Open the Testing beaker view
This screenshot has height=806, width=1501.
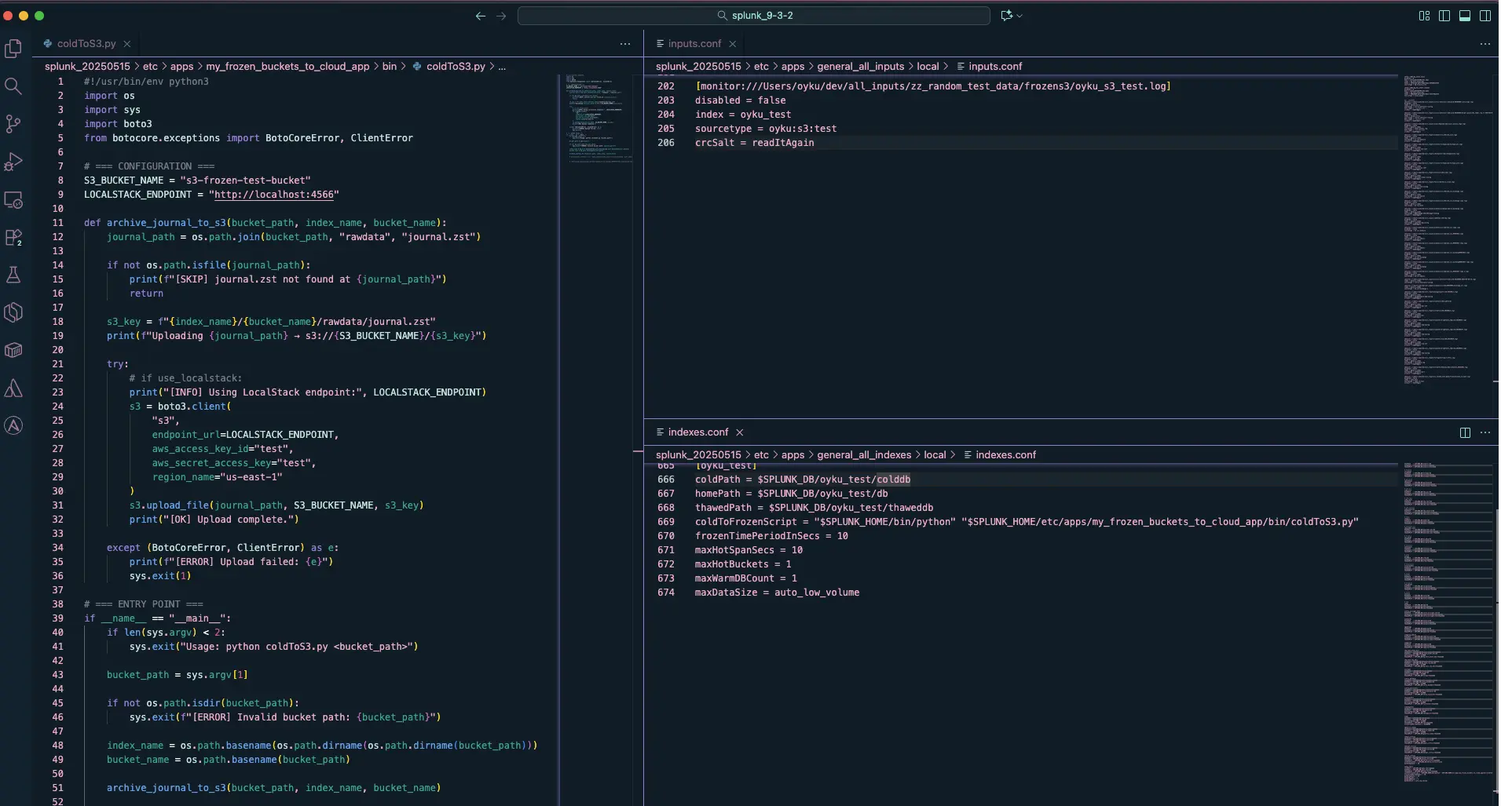(x=14, y=275)
